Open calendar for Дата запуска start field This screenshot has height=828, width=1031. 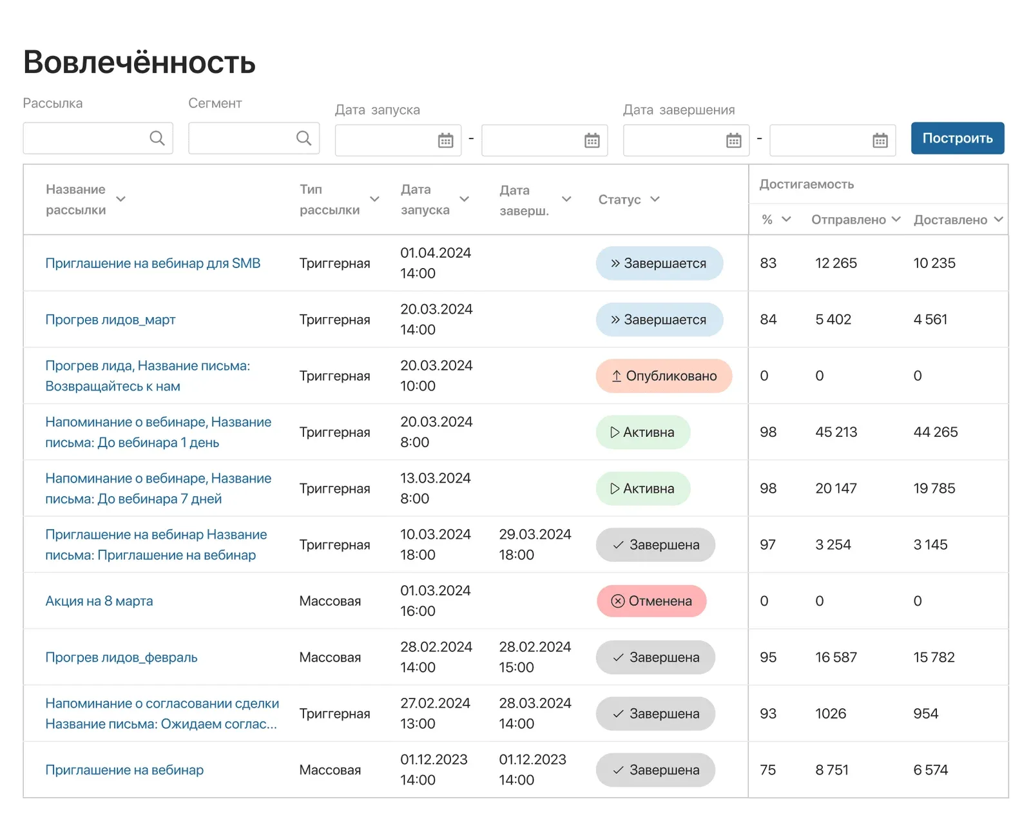(445, 140)
